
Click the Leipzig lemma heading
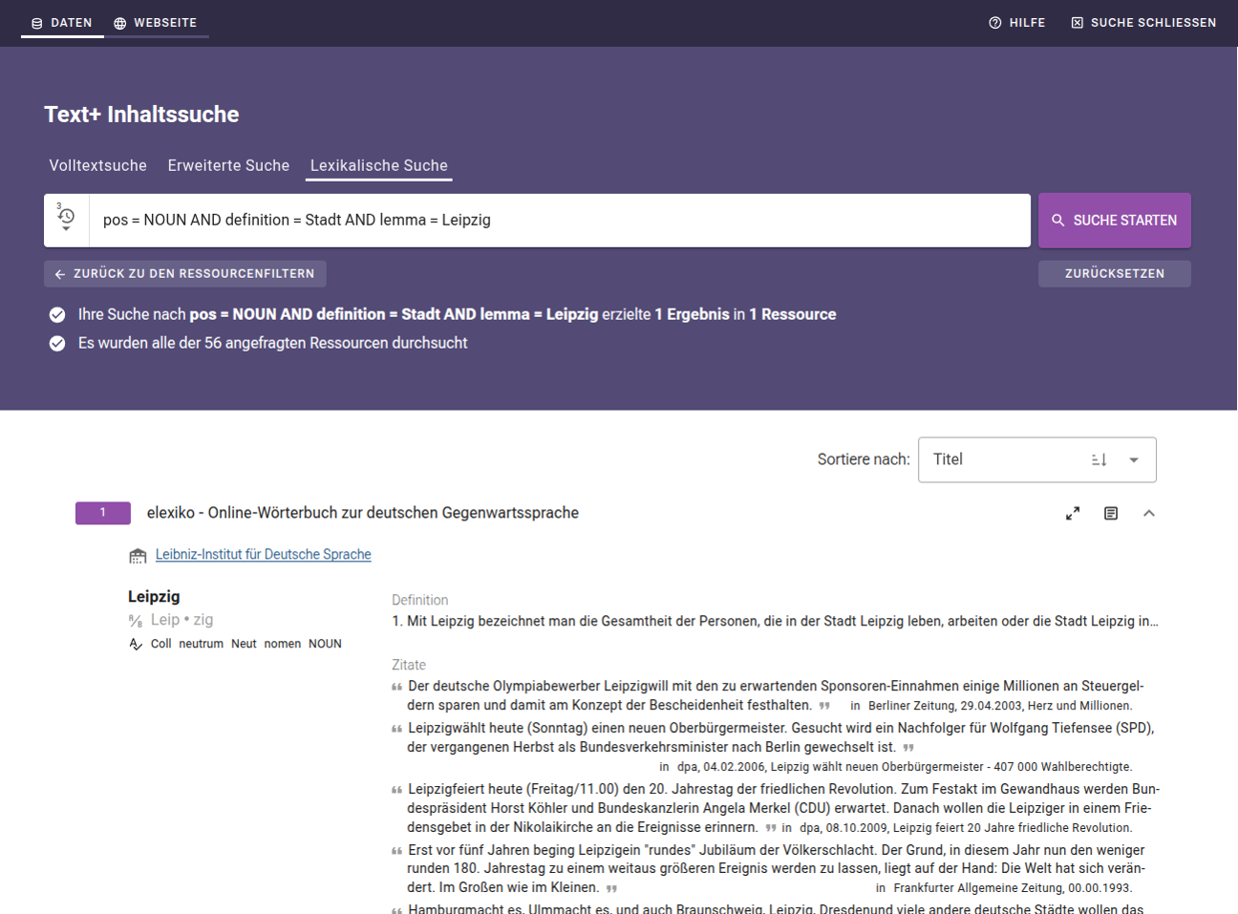coord(154,597)
